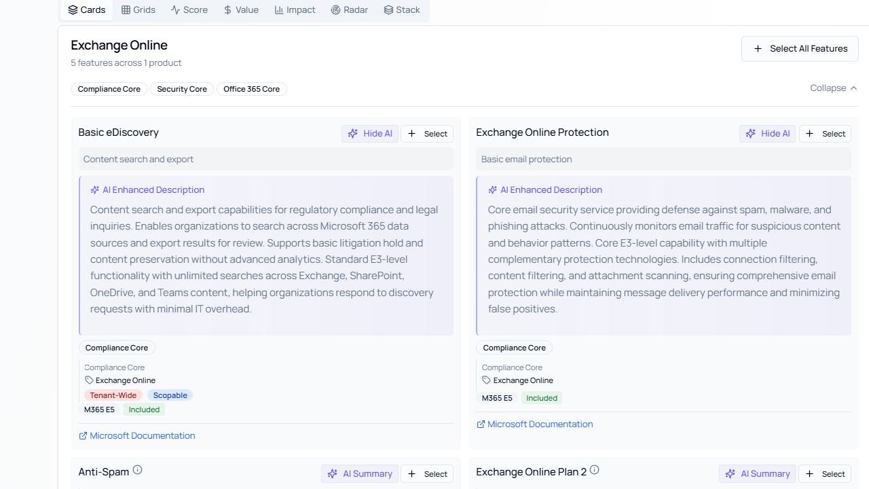Screen dimensions: 869x489
Task: Open Microsoft Documentation link for Basic eDiscovery
Action: [x=137, y=436]
